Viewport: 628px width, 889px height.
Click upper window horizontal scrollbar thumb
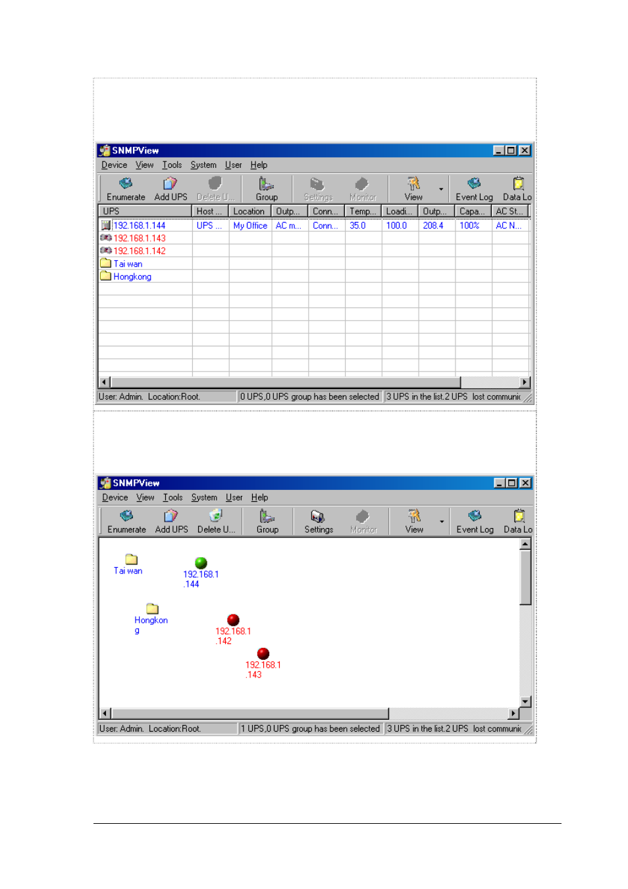tap(286, 382)
